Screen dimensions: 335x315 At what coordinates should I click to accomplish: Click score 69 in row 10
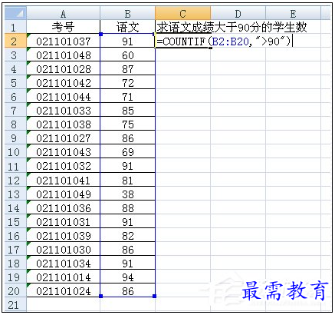click(x=127, y=152)
